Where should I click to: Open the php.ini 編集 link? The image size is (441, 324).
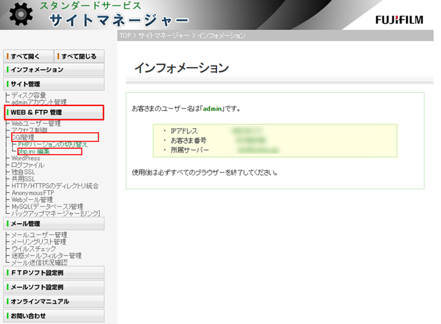click(x=34, y=151)
